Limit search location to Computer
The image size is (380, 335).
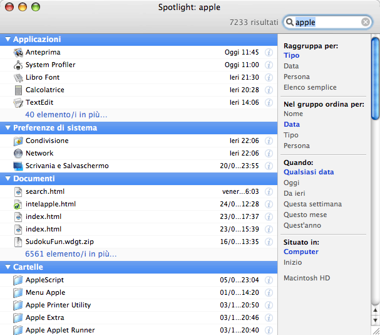(x=301, y=252)
